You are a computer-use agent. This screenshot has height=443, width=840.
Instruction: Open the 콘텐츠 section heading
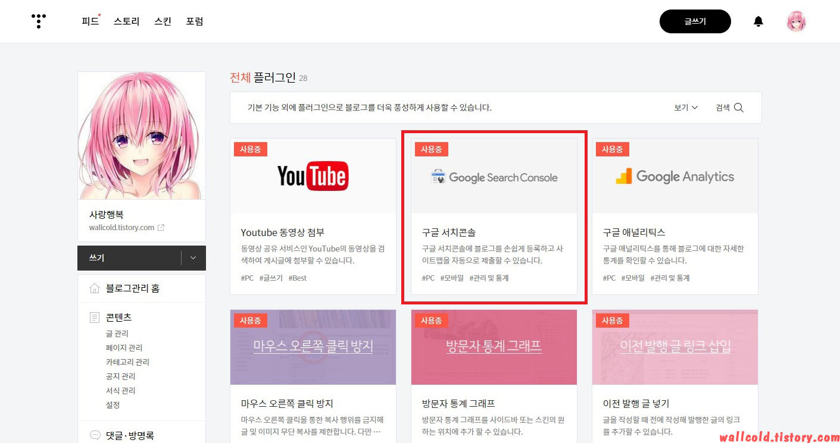[119, 318]
